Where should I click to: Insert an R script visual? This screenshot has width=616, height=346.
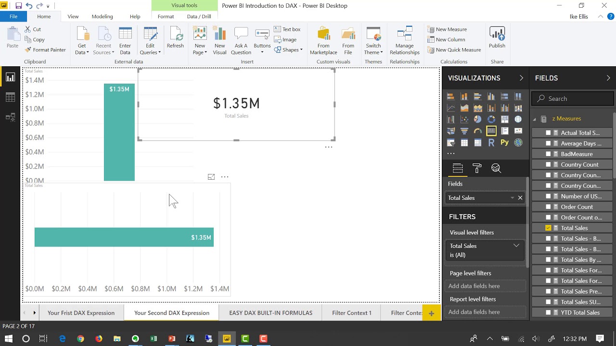tap(491, 143)
